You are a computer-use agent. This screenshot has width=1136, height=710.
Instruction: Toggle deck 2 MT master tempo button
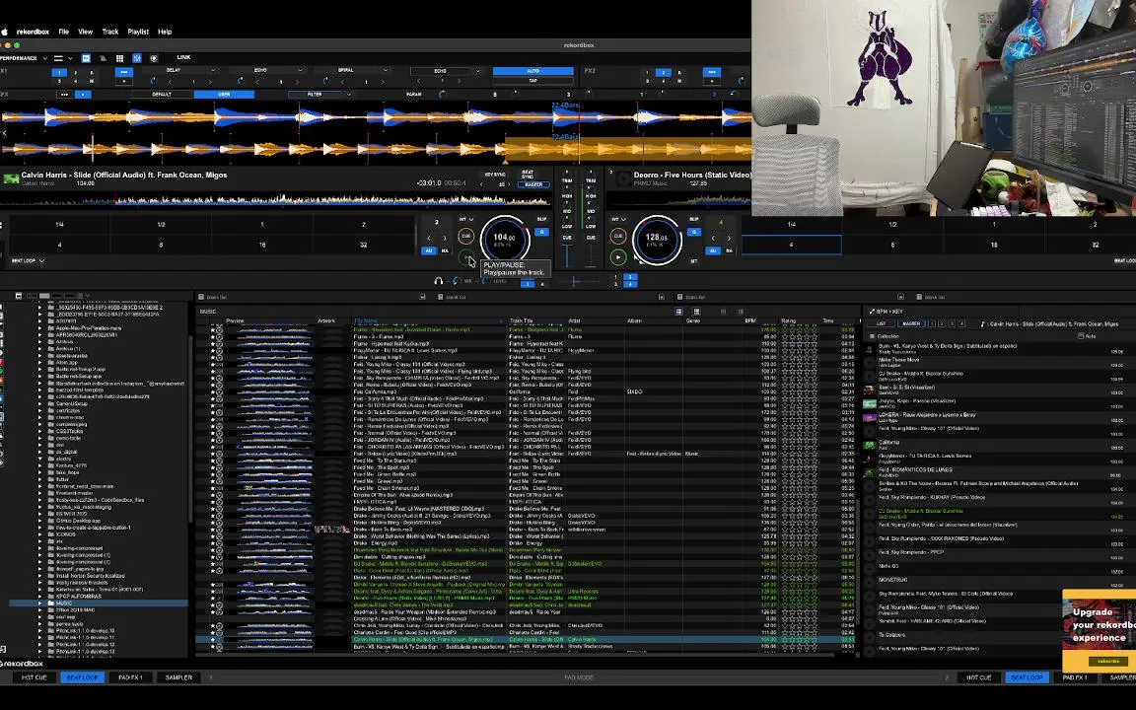click(x=693, y=260)
